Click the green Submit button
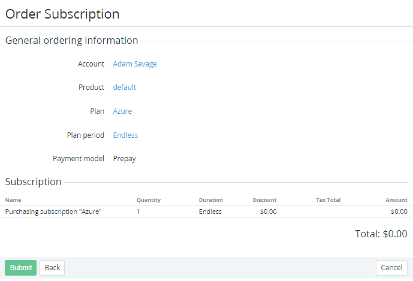Image resolution: width=413 pixels, height=281 pixels. 20,268
